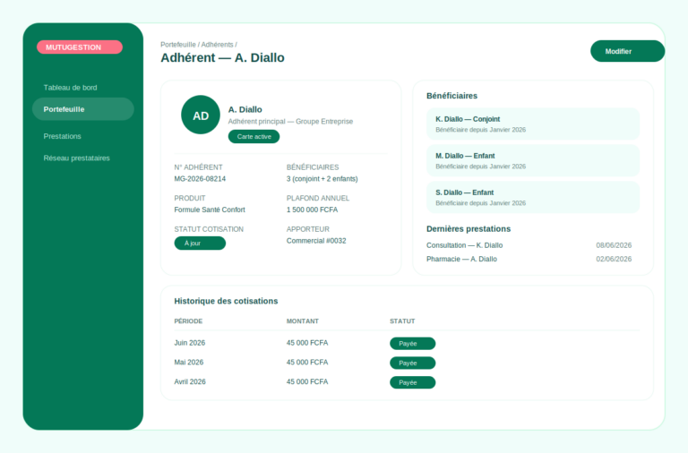Select the Juin 2026 period cell
Image resolution: width=688 pixels, height=453 pixels.
tap(190, 343)
